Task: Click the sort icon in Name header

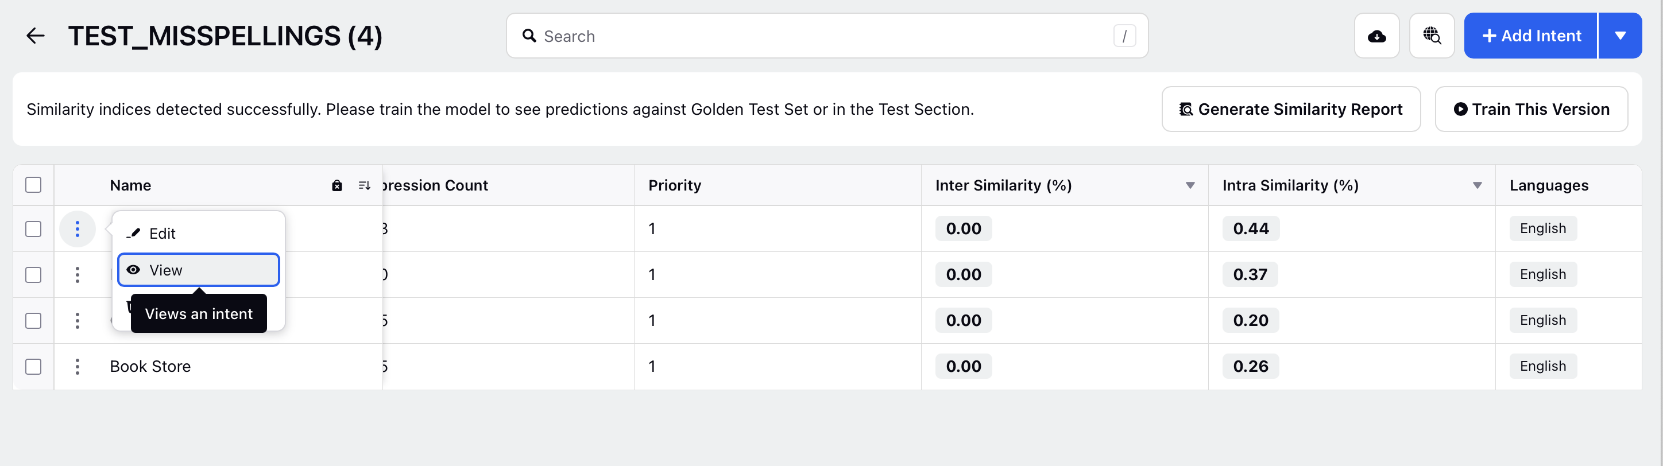Action: point(364,185)
